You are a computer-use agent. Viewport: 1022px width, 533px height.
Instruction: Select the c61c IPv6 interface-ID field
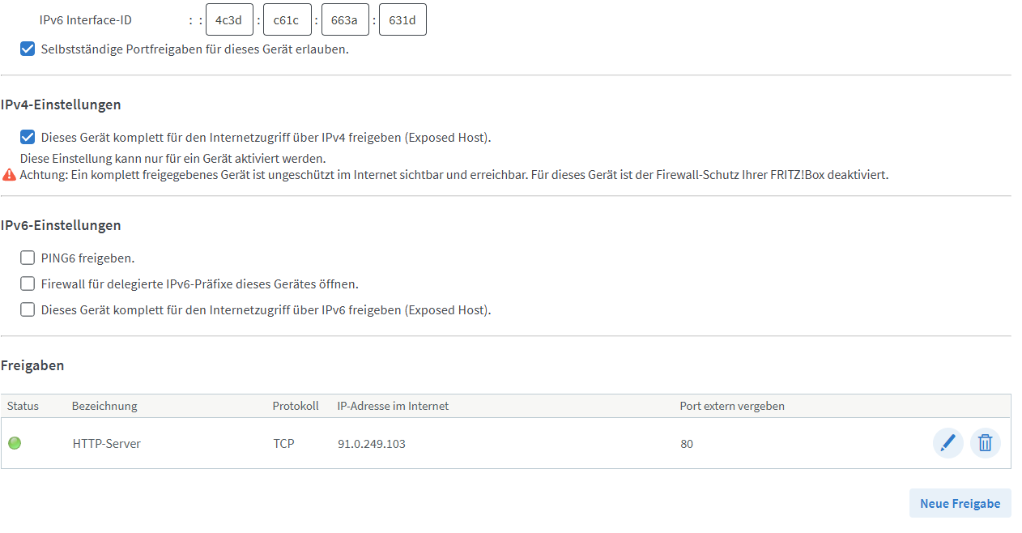[x=287, y=20]
